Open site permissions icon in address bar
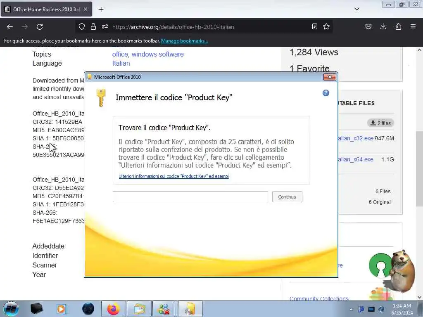423x317 pixels. (105, 26)
